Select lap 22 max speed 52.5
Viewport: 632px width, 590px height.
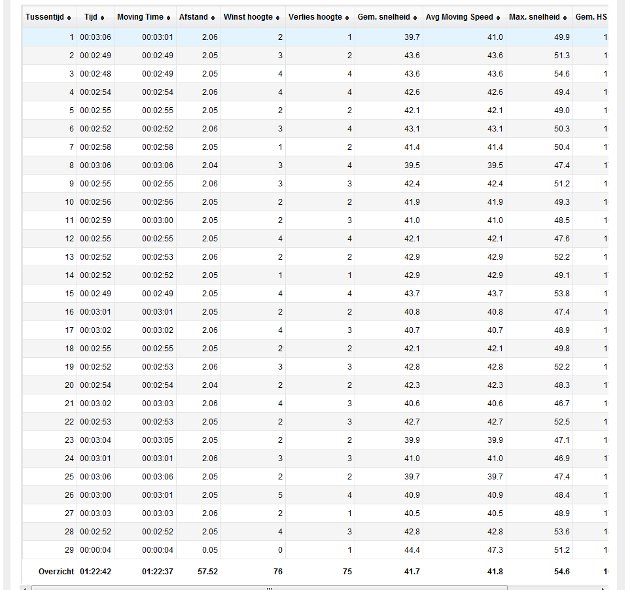coord(562,423)
